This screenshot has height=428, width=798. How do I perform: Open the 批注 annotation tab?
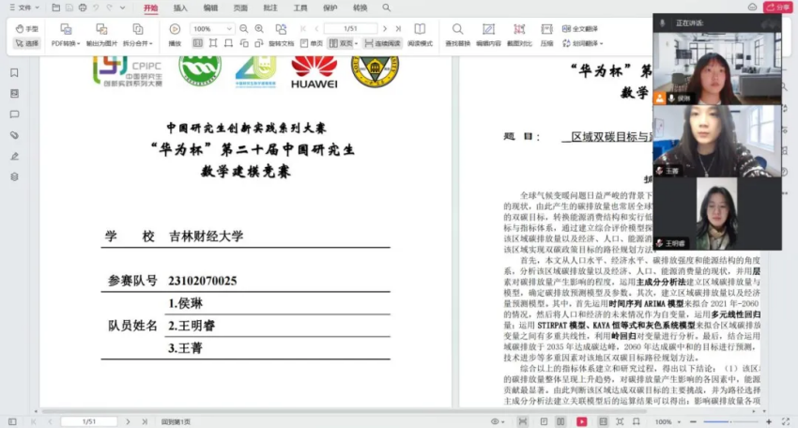click(269, 8)
